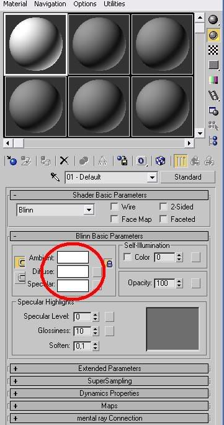Viewport: 224px width, 425px height.
Task: Open the Blinn shader type dropdown
Action: pyautogui.click(x=55, y=210)
